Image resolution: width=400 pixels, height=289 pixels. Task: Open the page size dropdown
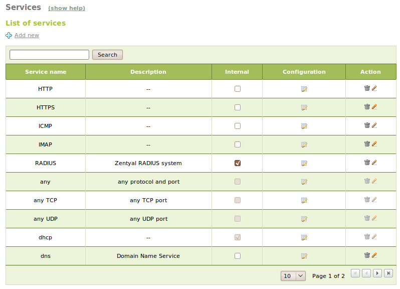[x=294, y=275]
